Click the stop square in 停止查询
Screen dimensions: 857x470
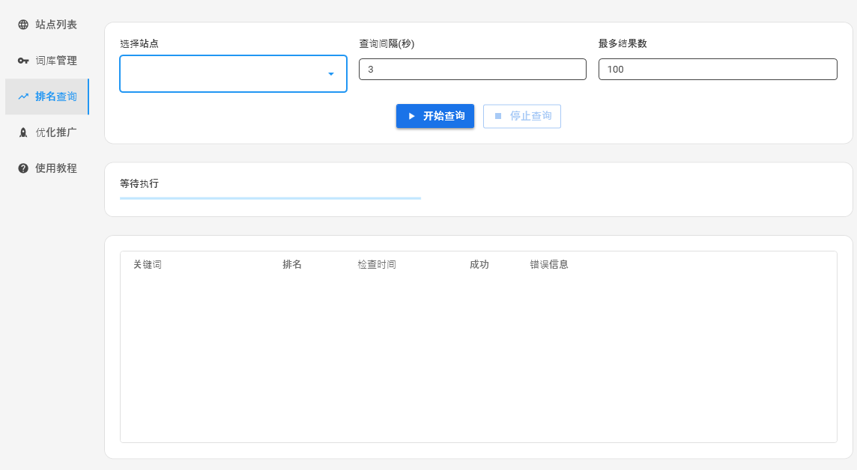[x=498, y=116]
